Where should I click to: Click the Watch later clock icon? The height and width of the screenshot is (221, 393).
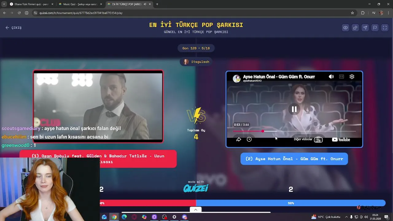[249, 139]
